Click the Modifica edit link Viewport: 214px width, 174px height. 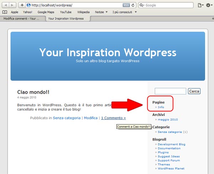tap(91, 118)
